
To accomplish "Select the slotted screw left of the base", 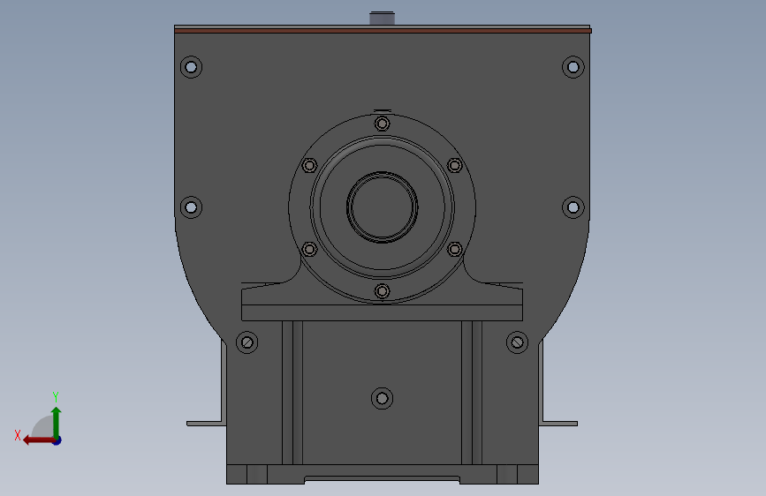I will pyautogui.click(x=246, y=342).
